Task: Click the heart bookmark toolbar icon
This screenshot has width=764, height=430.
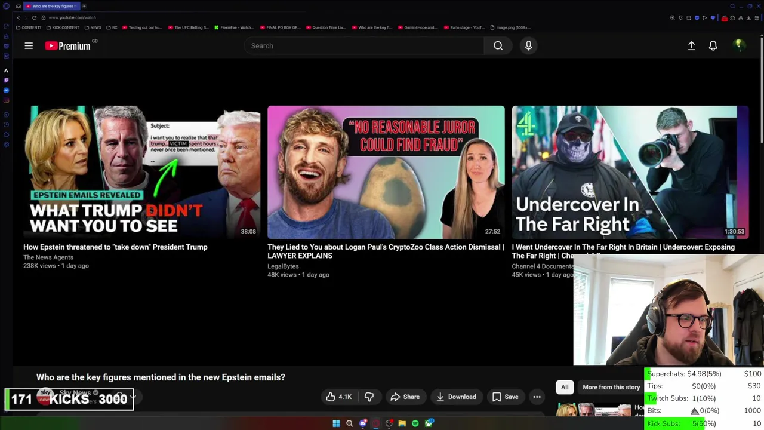Action: pos(713,18)
